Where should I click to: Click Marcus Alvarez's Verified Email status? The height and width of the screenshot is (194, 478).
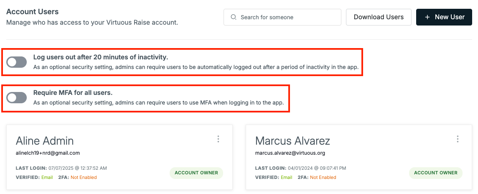pos(287,178)
